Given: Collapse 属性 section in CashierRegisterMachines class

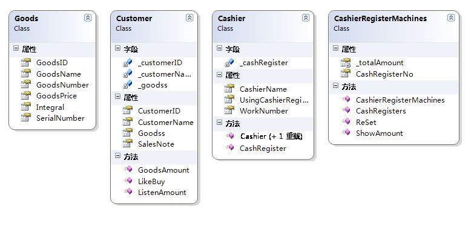Looking at the screenshot, I should coord(335,48).
